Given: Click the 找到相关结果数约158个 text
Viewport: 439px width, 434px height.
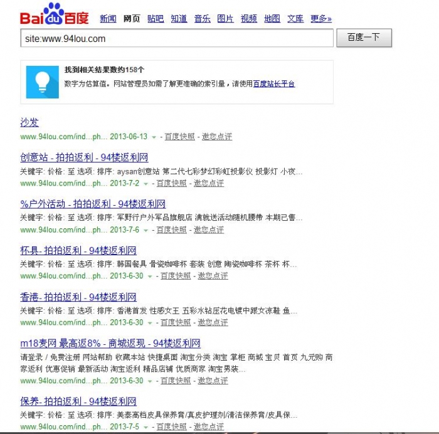Looking at the screenshot, I should 104,70.
